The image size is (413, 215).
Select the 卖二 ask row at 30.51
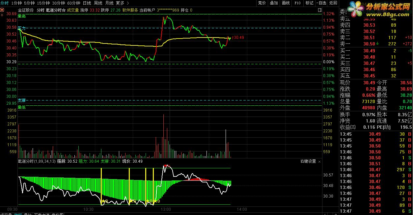coord(376,38)
